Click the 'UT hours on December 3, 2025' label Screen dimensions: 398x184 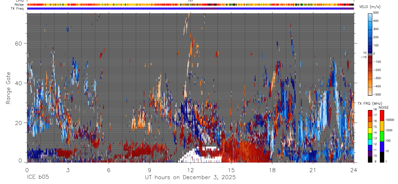point(190,178)
